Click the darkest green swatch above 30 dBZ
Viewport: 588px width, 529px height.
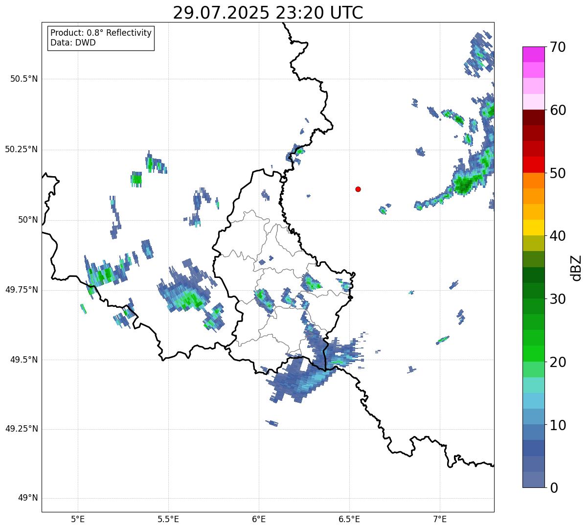click(534, 275)
